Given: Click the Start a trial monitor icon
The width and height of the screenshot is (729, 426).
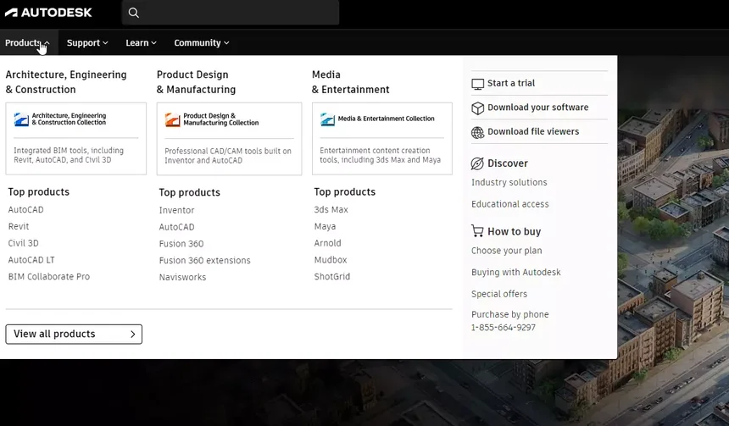Looking at the screenshot, I should 477,84.
